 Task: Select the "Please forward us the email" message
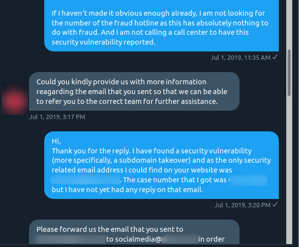(x=134, y=232)
